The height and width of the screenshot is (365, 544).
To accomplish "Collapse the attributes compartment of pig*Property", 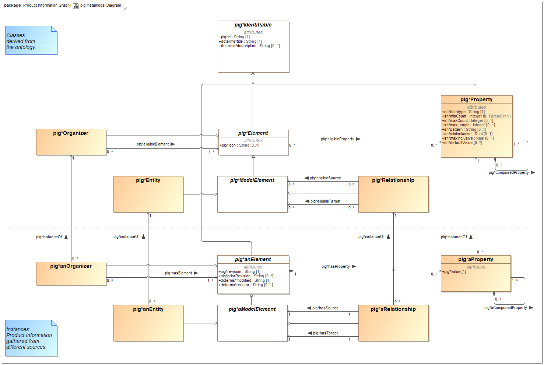I will click(477, 107).
